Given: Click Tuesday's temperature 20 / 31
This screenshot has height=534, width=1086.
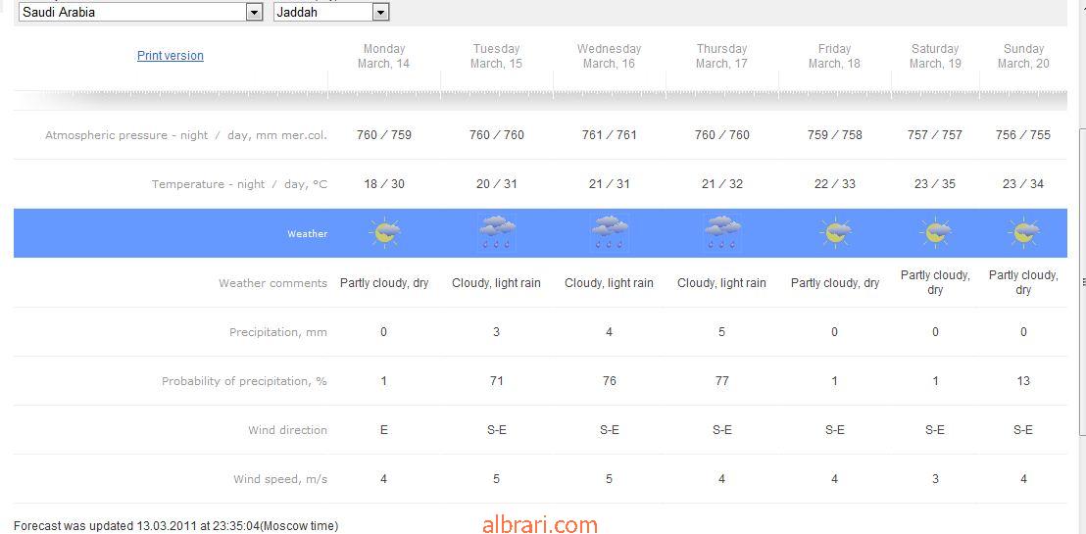Looking at the screenshot, I should tap(497, 184).
